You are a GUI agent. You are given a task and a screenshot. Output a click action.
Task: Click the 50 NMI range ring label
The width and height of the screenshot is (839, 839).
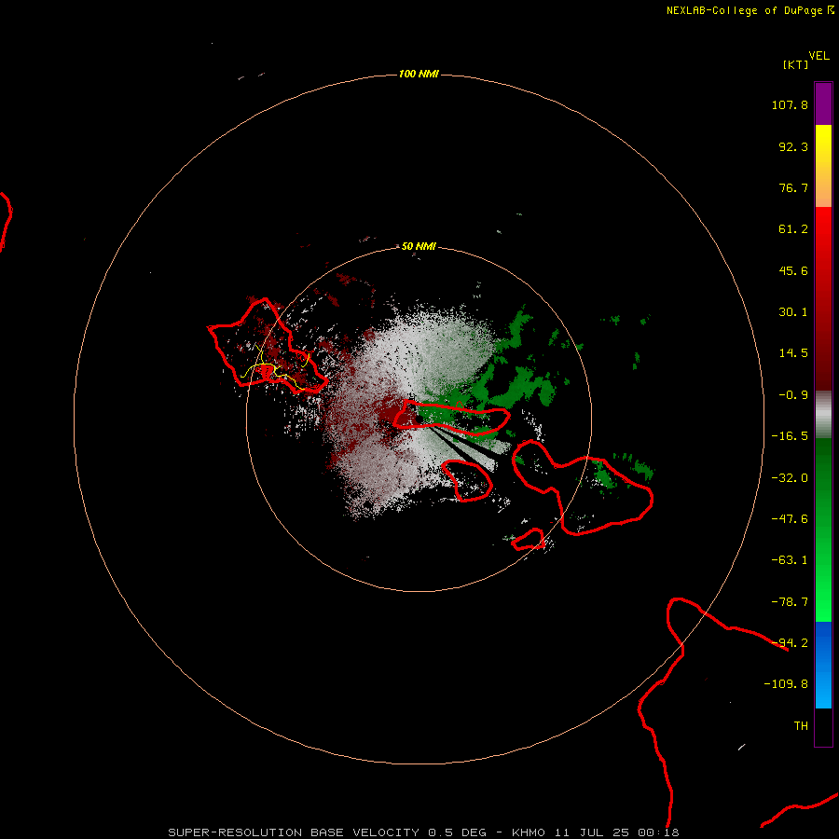[x=419, y=246]
